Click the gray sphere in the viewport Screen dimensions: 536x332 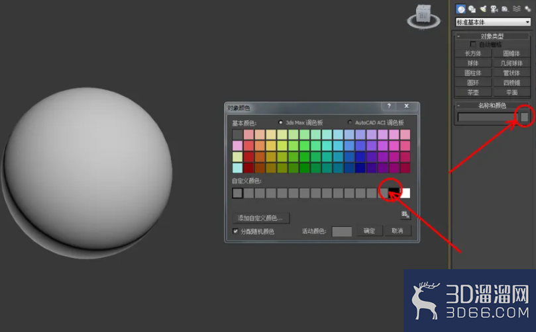pos(87,173)
